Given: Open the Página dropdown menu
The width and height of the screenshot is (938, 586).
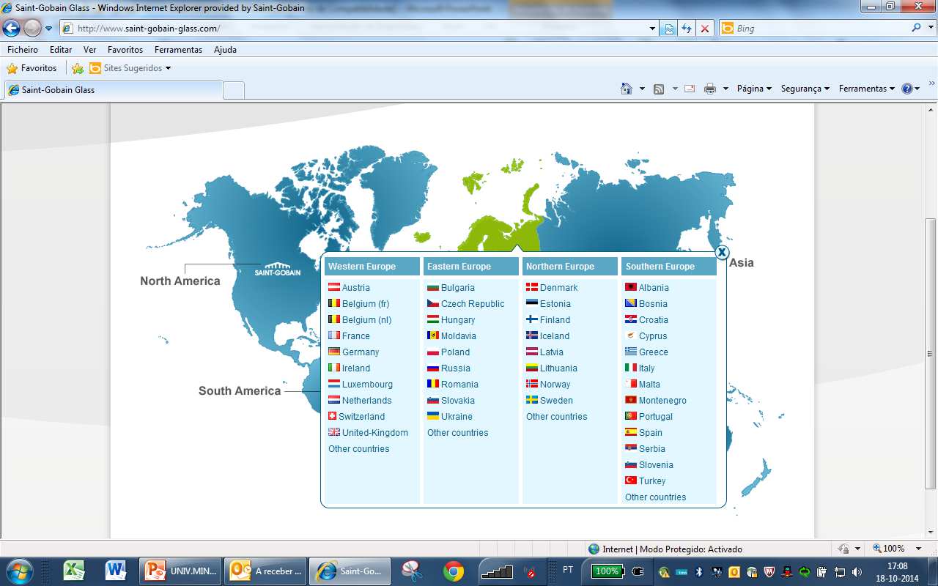Looking at the screenshot, I should (x=754, y=89).
